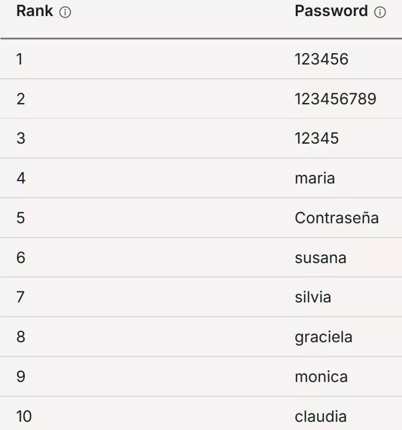Click the 12345 password cell
The height and width of the screenshot is (430, 402).
317,139
